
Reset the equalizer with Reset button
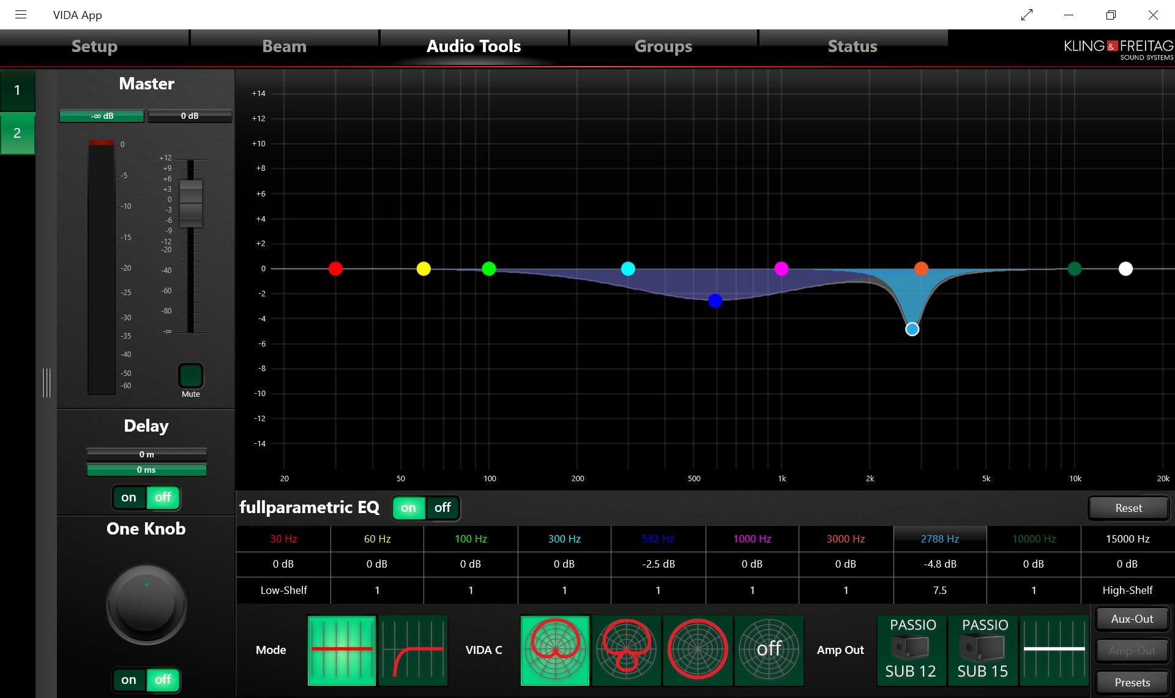pyautogui.click(x=1128, y=508)
